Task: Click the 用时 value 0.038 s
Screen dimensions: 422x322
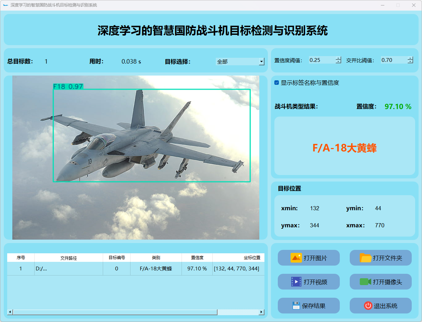Action: pos(132,62)
